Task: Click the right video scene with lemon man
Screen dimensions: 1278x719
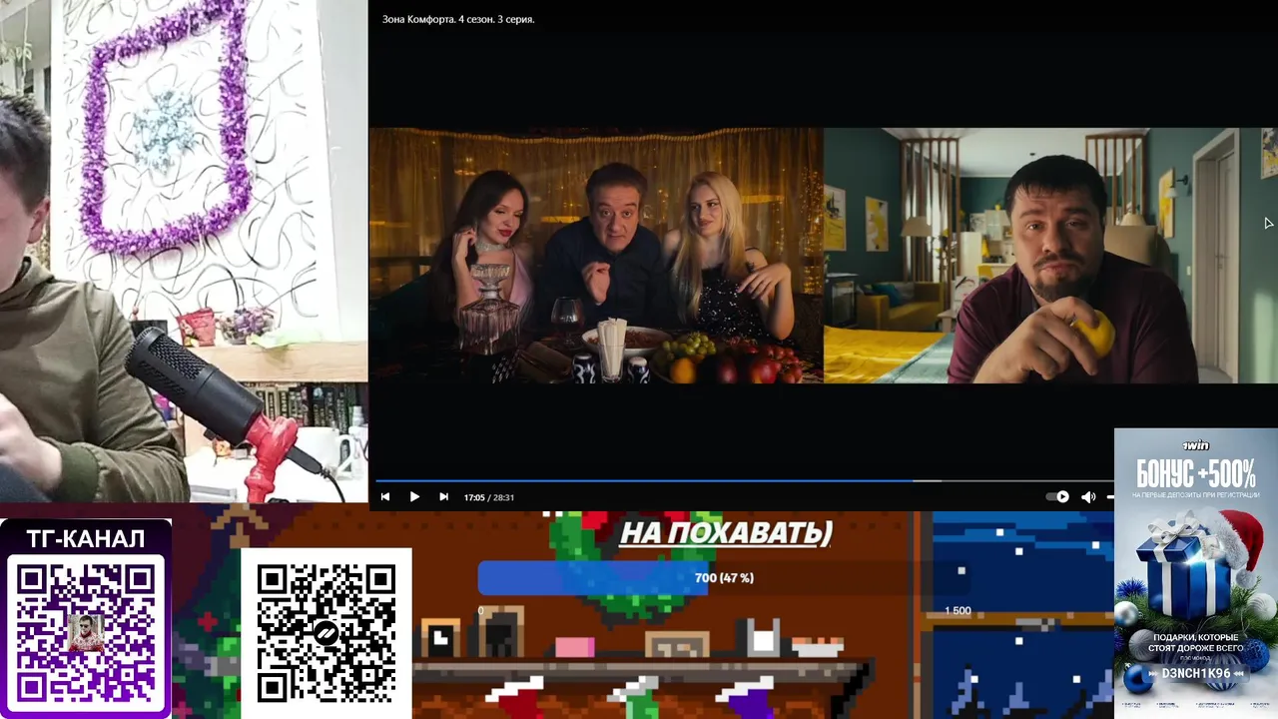Action: click(1050, 256)
